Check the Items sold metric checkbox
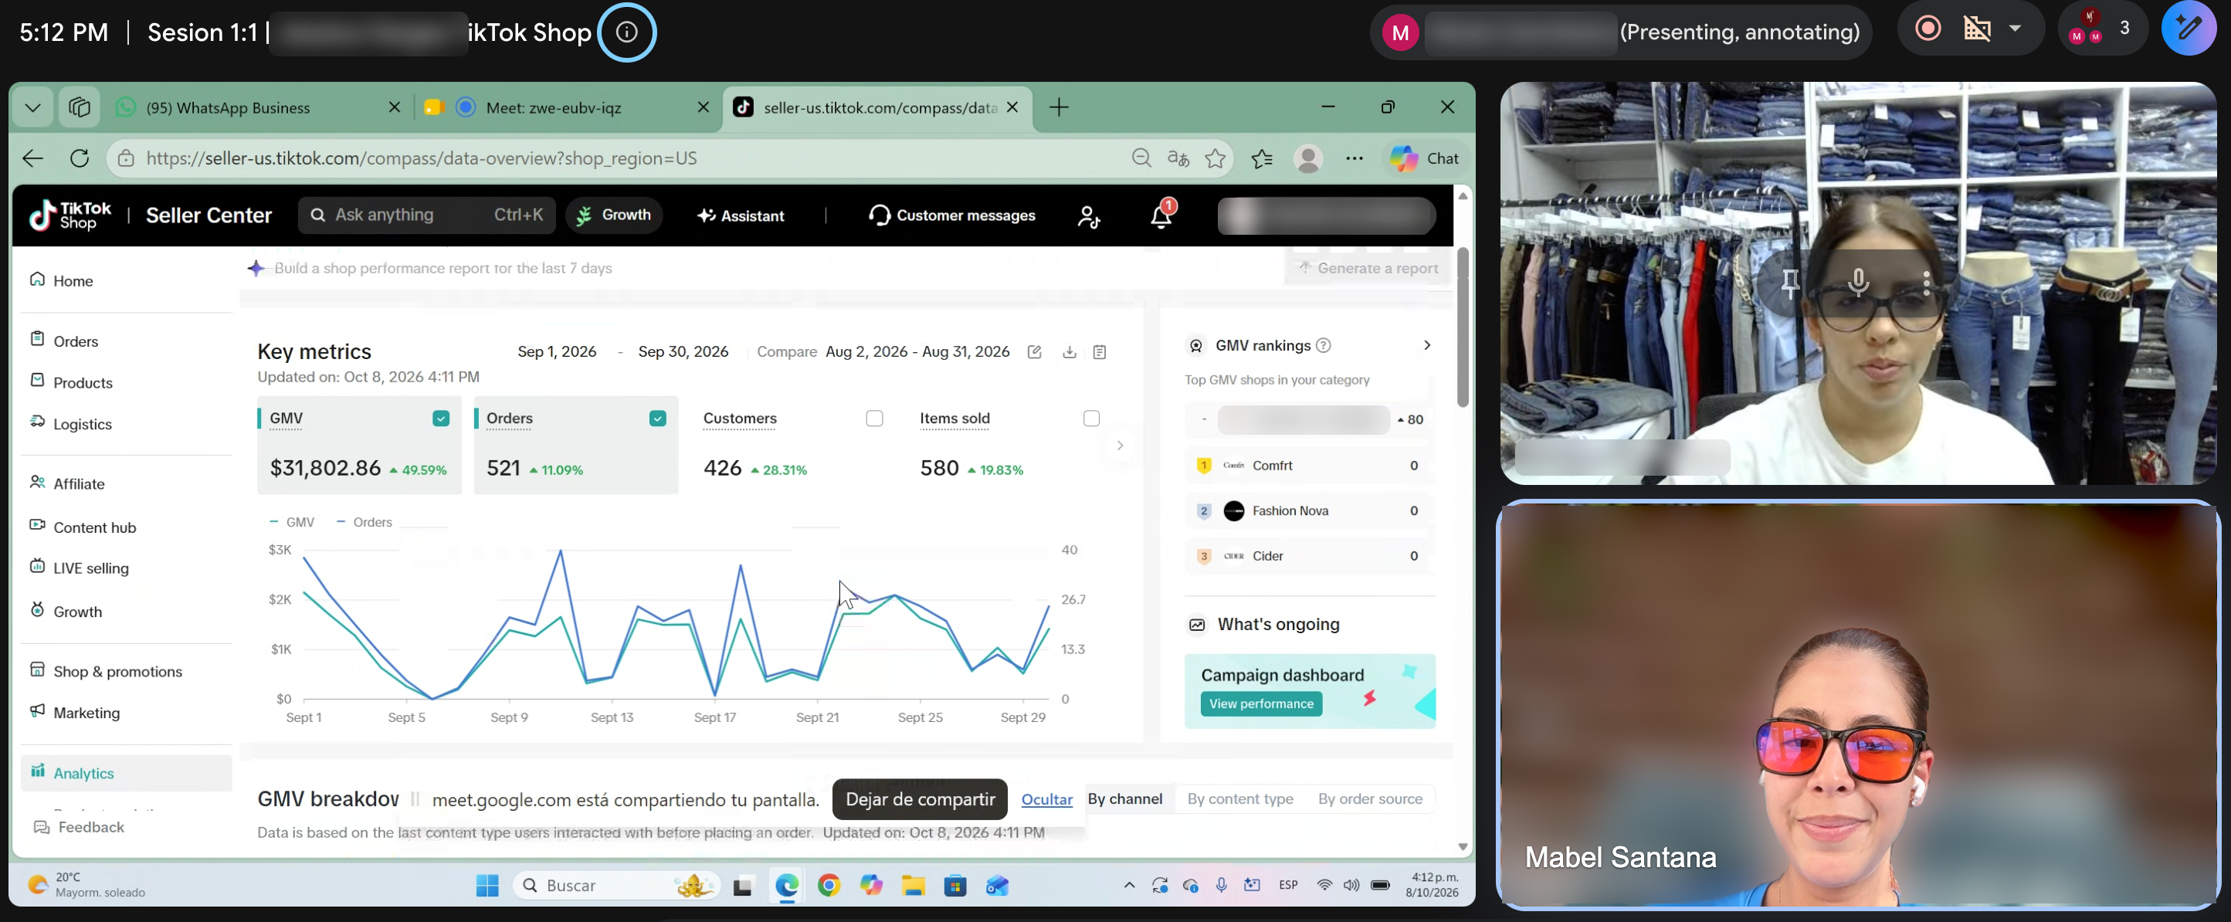The height and width of the screenshot is (922, 2231). coord(1091,419)
